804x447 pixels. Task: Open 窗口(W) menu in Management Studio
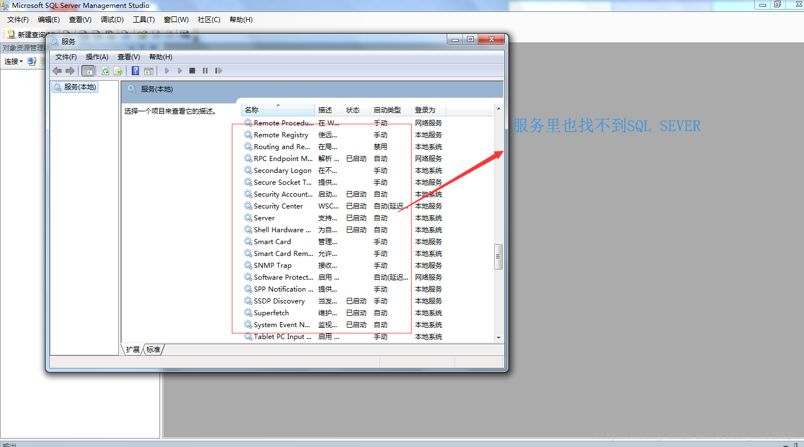tap(176, 20)
